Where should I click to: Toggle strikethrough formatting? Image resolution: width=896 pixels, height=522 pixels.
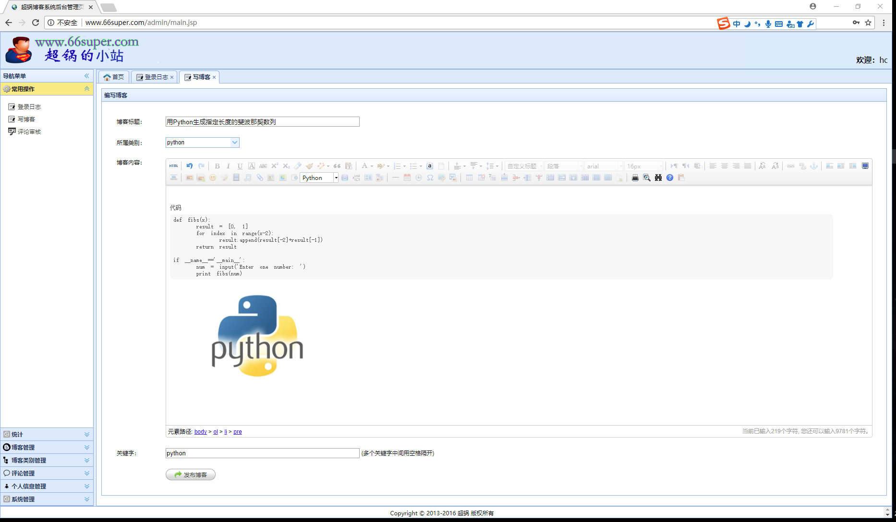[x=263, y=166]
